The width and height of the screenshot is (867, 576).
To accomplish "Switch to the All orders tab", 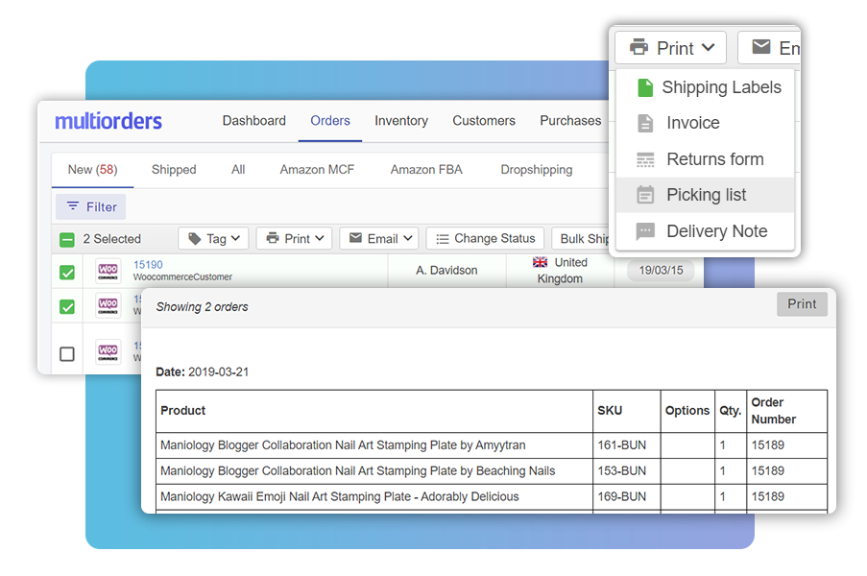I will click(238, 170).
